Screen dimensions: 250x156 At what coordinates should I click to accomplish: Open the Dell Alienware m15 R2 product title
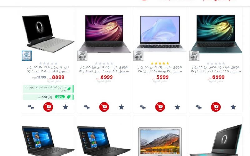[x=48, y=69]
